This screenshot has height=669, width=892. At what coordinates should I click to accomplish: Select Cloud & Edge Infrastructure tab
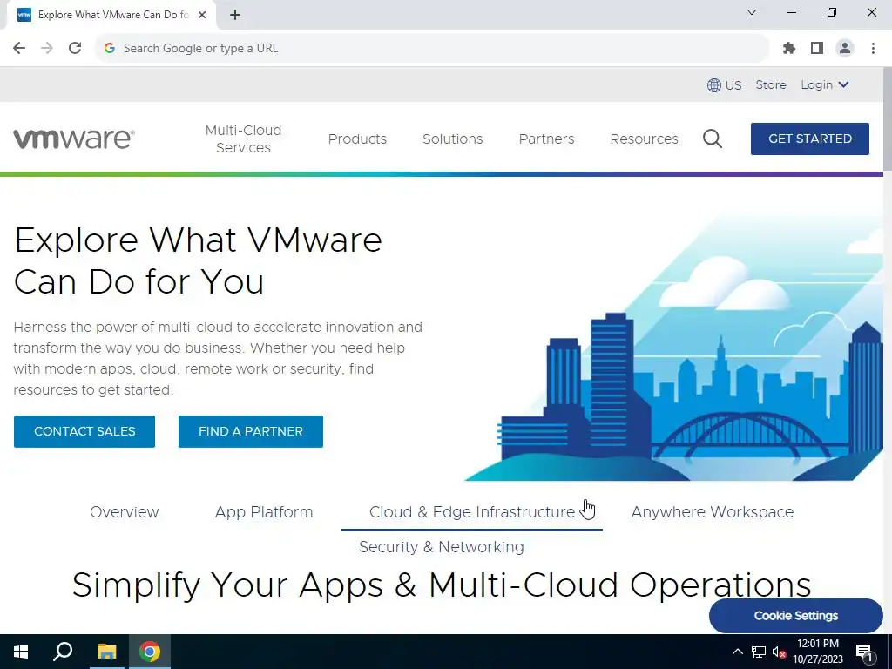[x=472, y=512]
